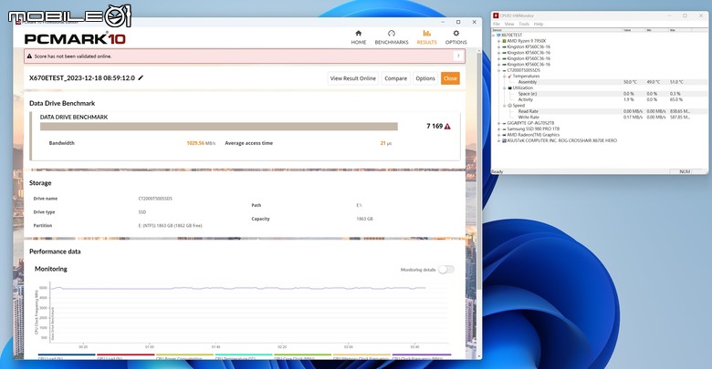
Task: Collapse the CT2000T500SSD5 node in HWMonitor
Action: coord(498,70)
